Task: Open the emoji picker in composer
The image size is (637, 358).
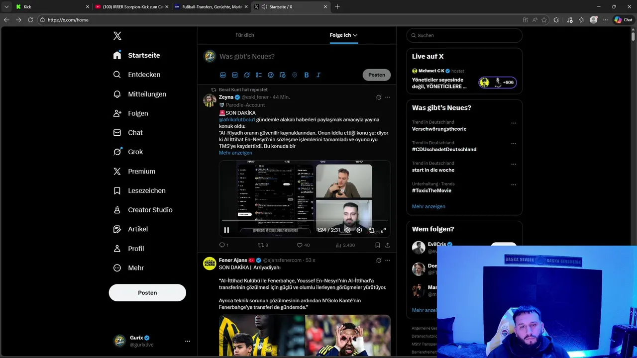Action: 271,75
